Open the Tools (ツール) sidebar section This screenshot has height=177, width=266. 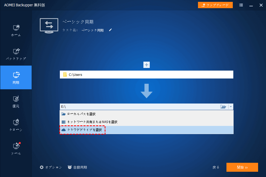16,149
